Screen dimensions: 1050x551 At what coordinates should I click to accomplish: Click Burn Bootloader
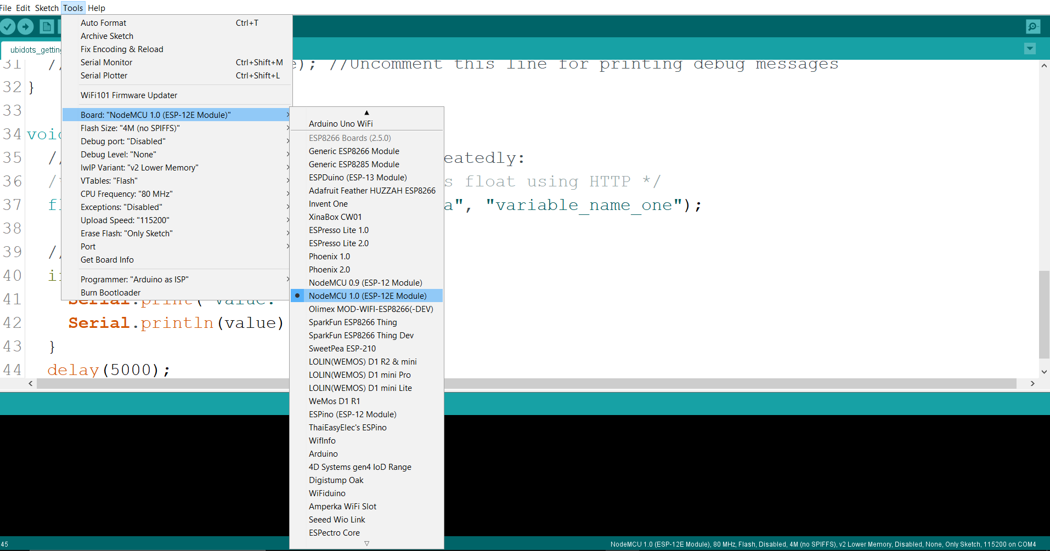pos(176,293)
